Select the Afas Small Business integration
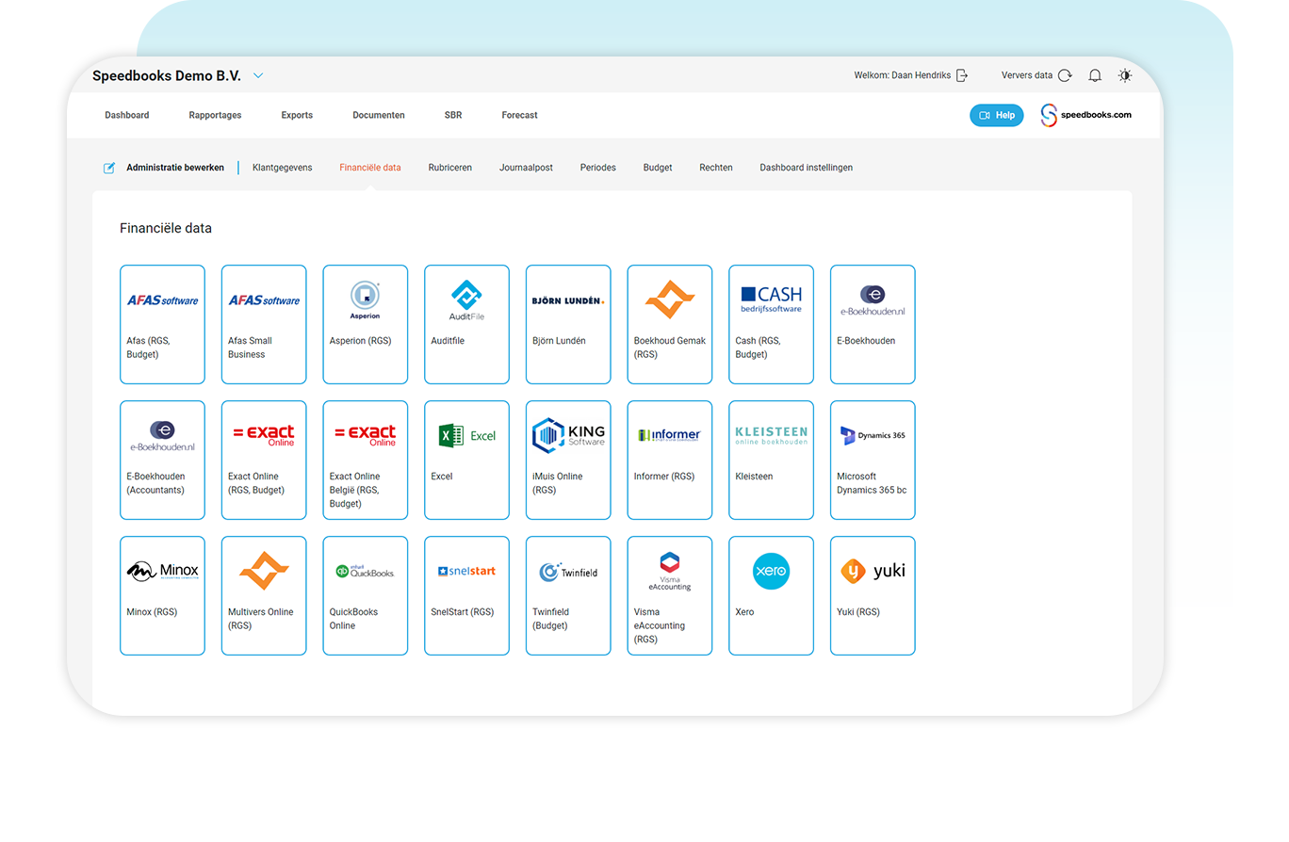 point(264,324)
